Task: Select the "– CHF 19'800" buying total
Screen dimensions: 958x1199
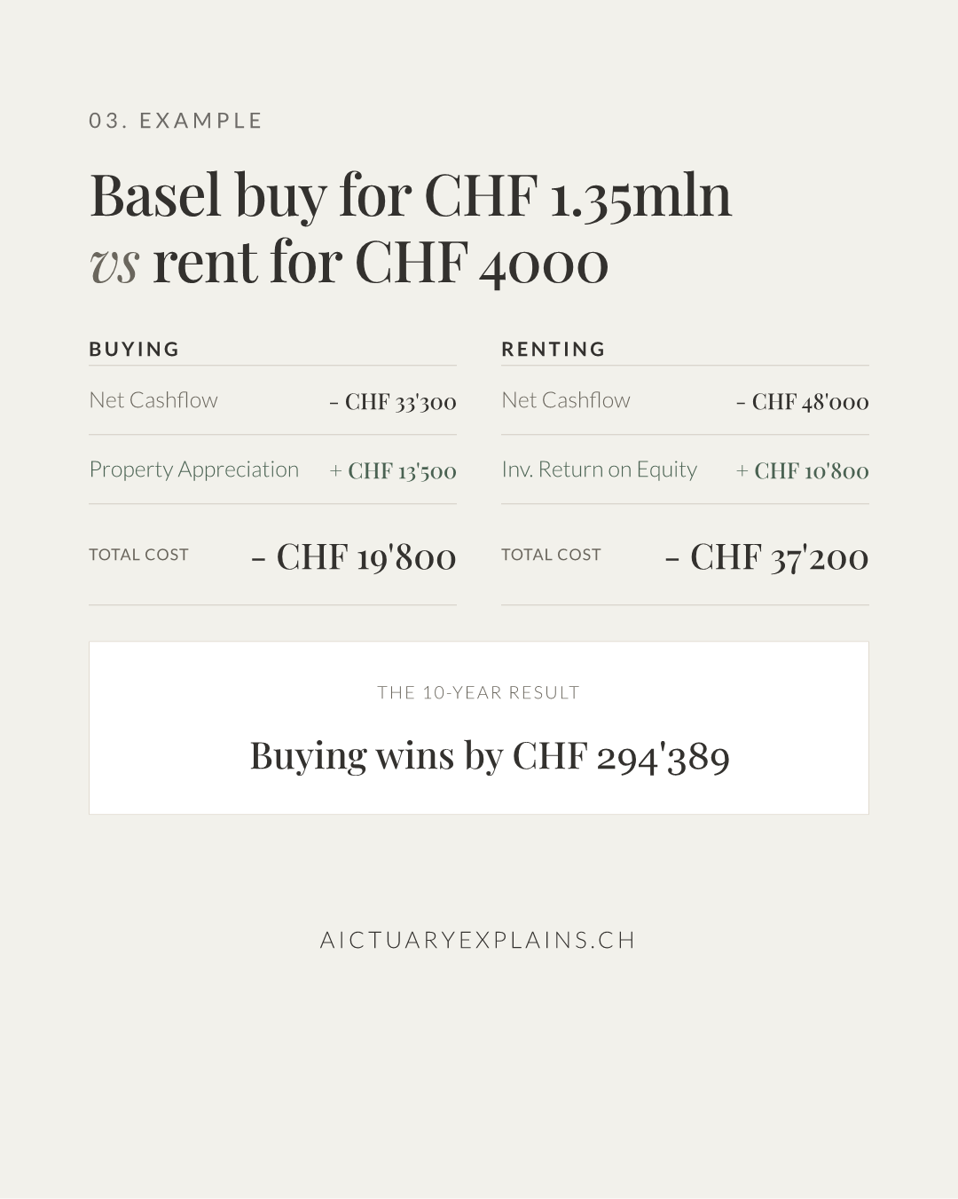Action: 354,557
